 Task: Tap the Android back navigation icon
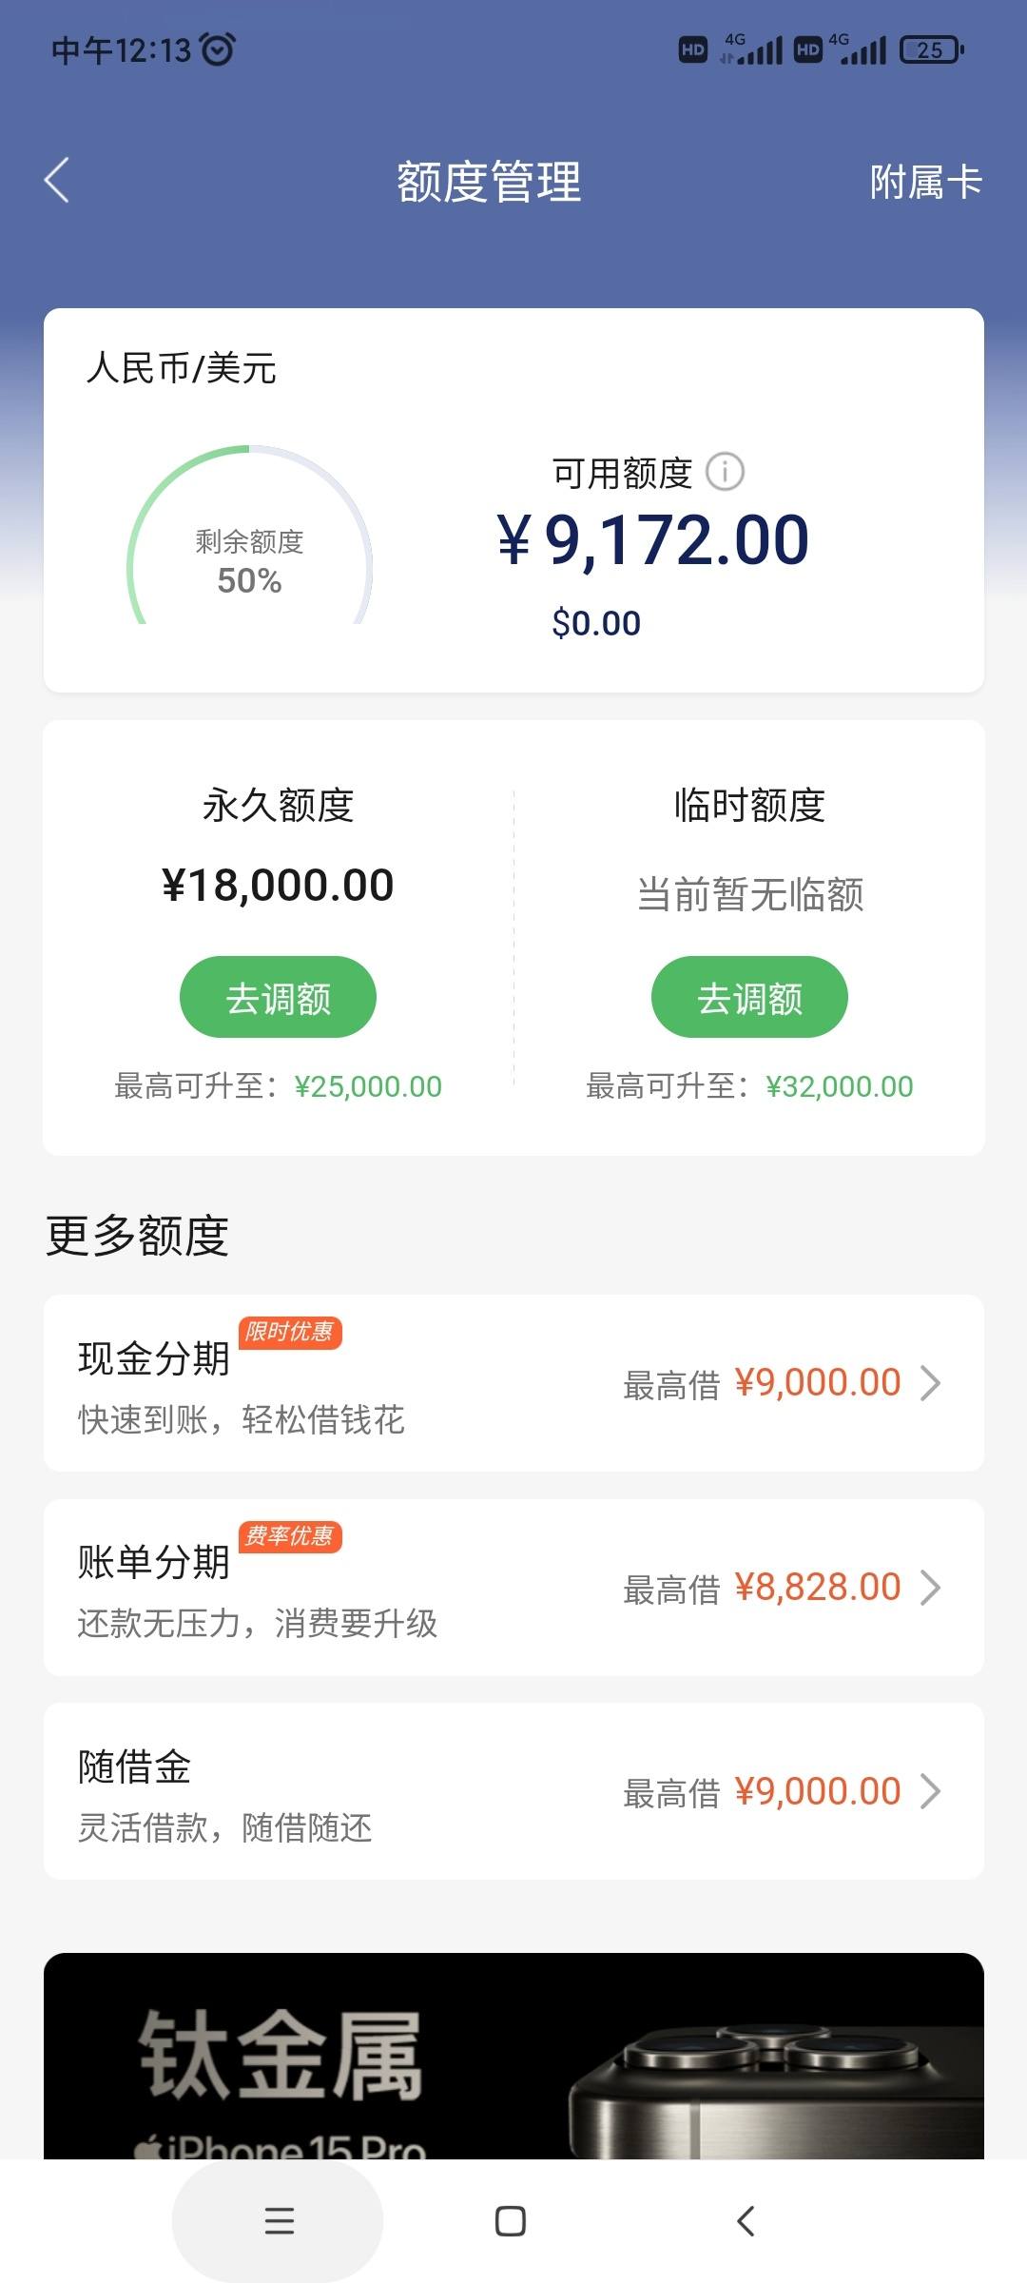click(746, 2221)
